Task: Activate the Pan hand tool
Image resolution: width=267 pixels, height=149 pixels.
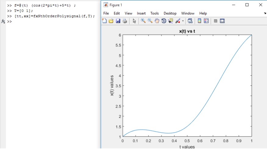Action: [x=157, y=21]
